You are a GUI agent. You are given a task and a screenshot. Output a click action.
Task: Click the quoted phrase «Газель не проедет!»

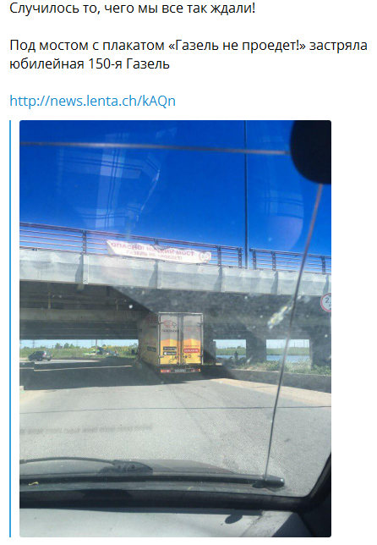pos(237,46)
